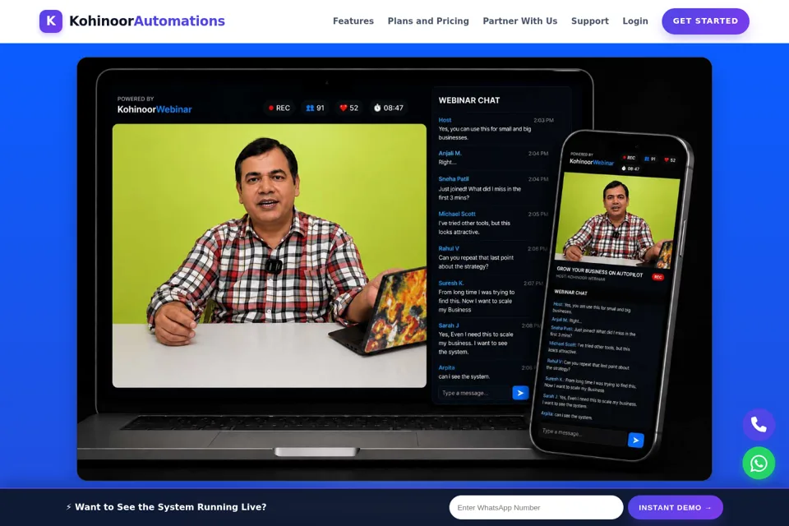Image resolution: width=789 pixels, height=526 pixels.
Task: Open the floating WhatsApp chat icon
Action: [x=759, y=463]
